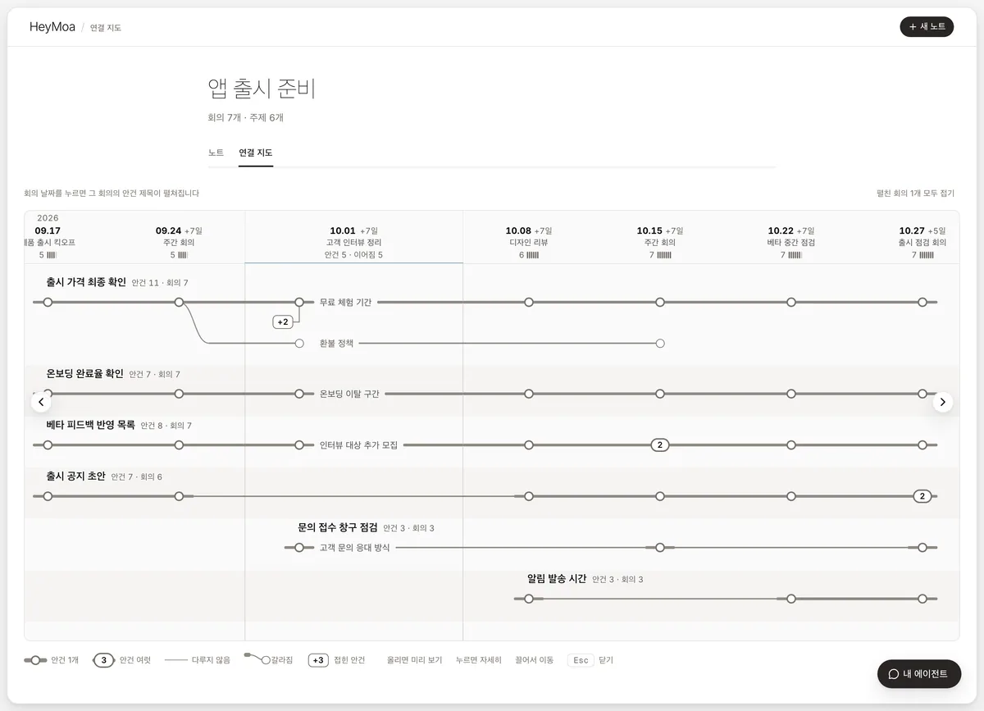This screenshot has width=984, height=711.
Task: Click the 온보딩 완료율 확인 topic title
Action: 85,374
